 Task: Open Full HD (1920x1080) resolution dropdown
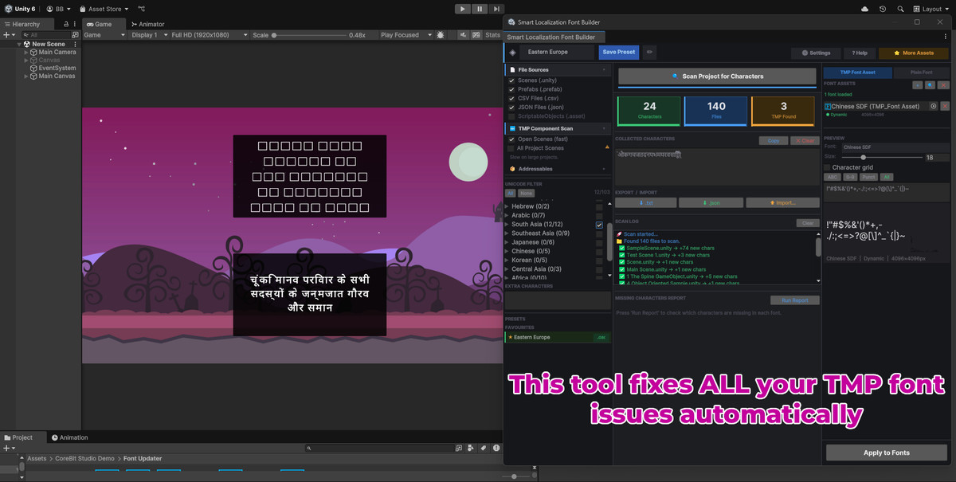coord(210,35)
